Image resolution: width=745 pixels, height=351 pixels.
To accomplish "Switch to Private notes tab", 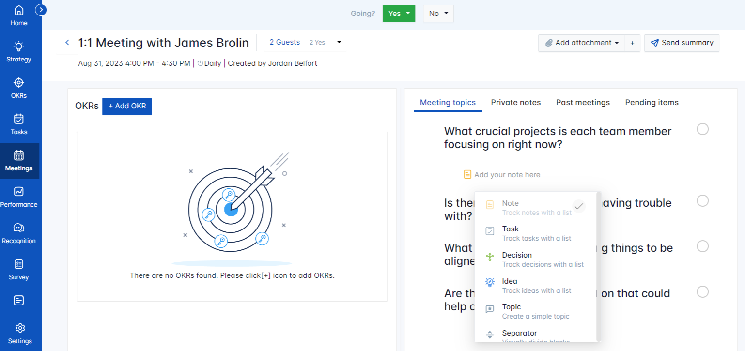I will tap(516, 103).
